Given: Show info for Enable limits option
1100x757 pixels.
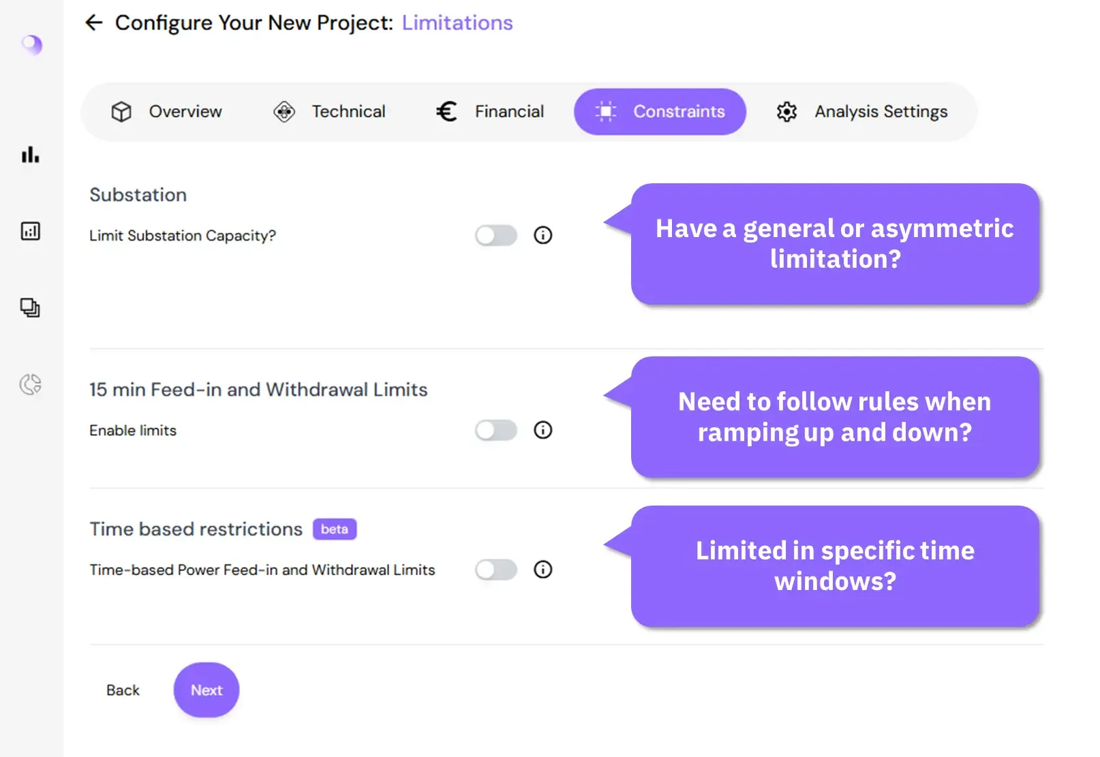Looking at the screenshot, I should click(543, 430).
